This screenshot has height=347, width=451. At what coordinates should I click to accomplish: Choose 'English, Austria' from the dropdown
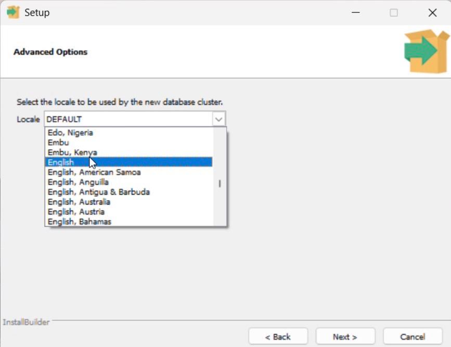pyautogui.click(x=76, y=212)
